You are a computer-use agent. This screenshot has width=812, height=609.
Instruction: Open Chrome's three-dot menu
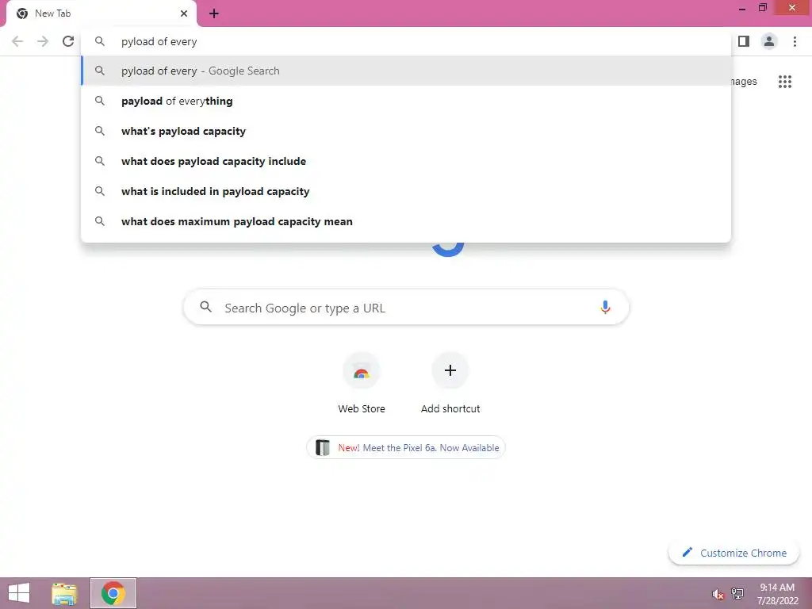(795, 41)
